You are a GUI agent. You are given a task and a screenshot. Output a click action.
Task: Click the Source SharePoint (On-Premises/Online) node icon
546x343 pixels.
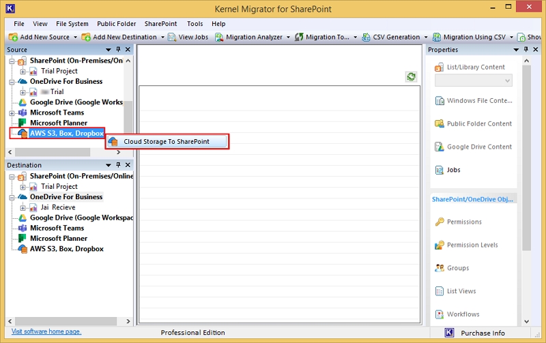[x=22, y=61]
